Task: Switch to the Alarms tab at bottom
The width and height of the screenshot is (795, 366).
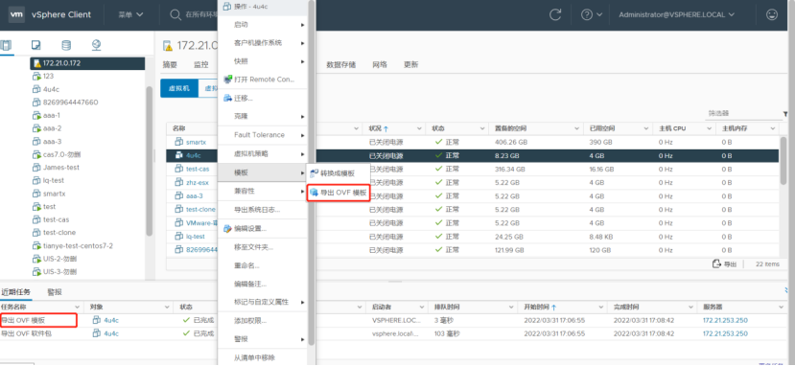Action: (55, 292)
